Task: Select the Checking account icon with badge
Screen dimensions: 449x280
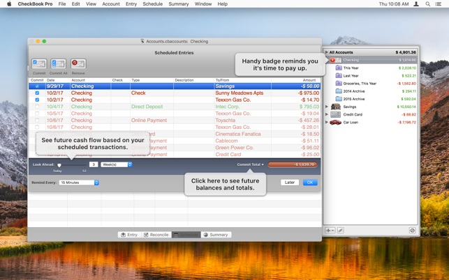Action: 335,60
